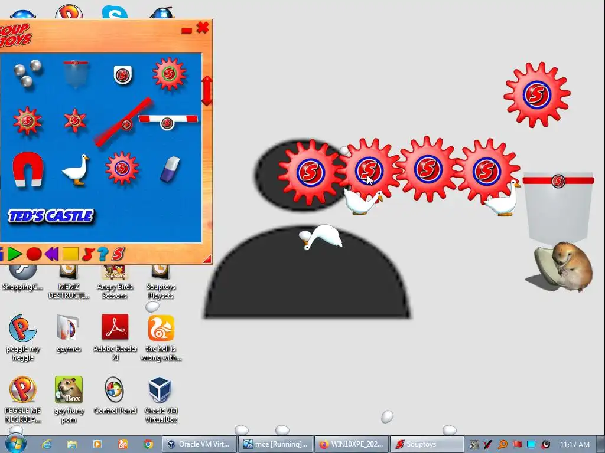
Task: Launch UC Browser pinned on taskbar
Action: pos(123,444)
